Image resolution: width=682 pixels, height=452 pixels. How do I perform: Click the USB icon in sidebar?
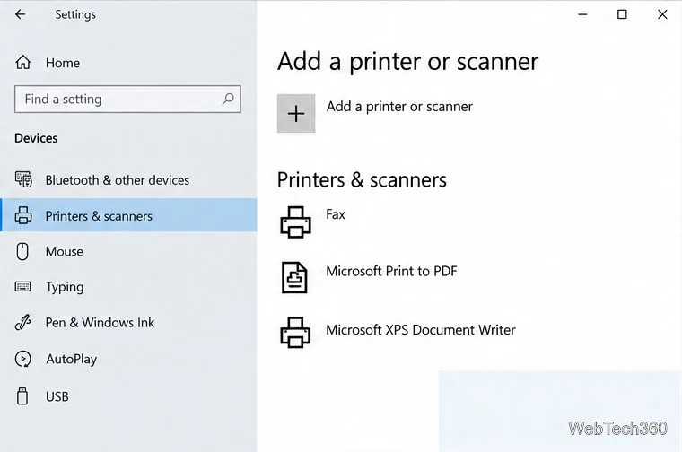(x=22, y=395)
